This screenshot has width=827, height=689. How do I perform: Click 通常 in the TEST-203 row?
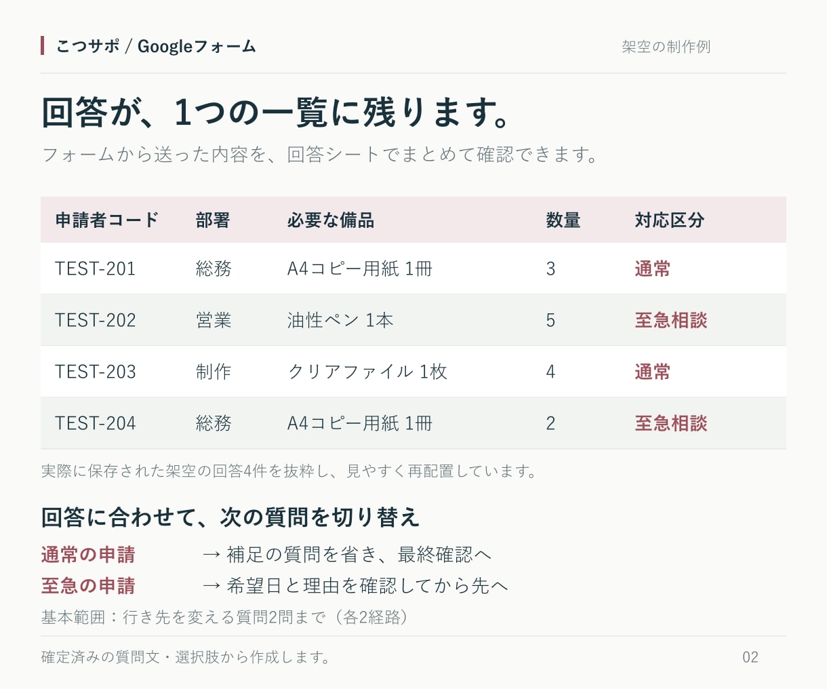652,372
